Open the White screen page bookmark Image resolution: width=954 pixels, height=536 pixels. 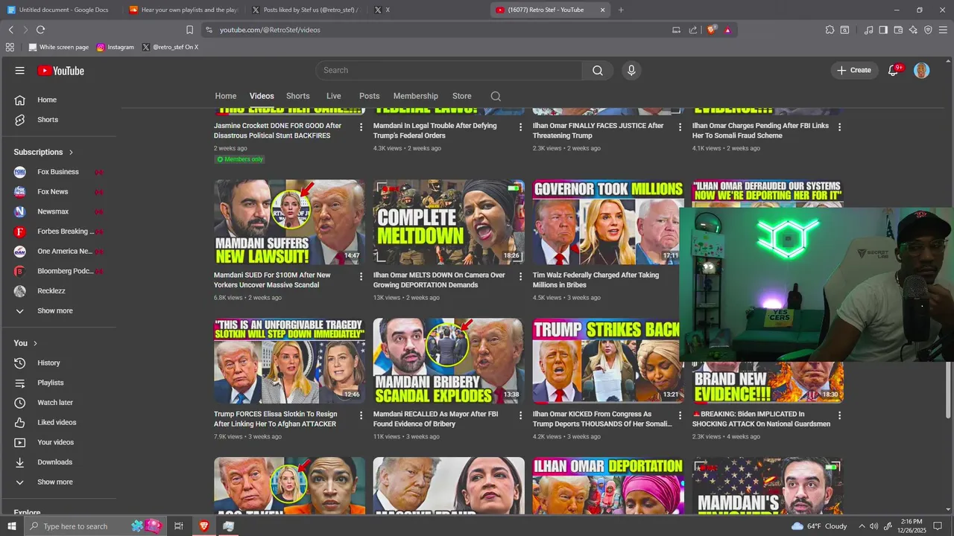[58, 47]
